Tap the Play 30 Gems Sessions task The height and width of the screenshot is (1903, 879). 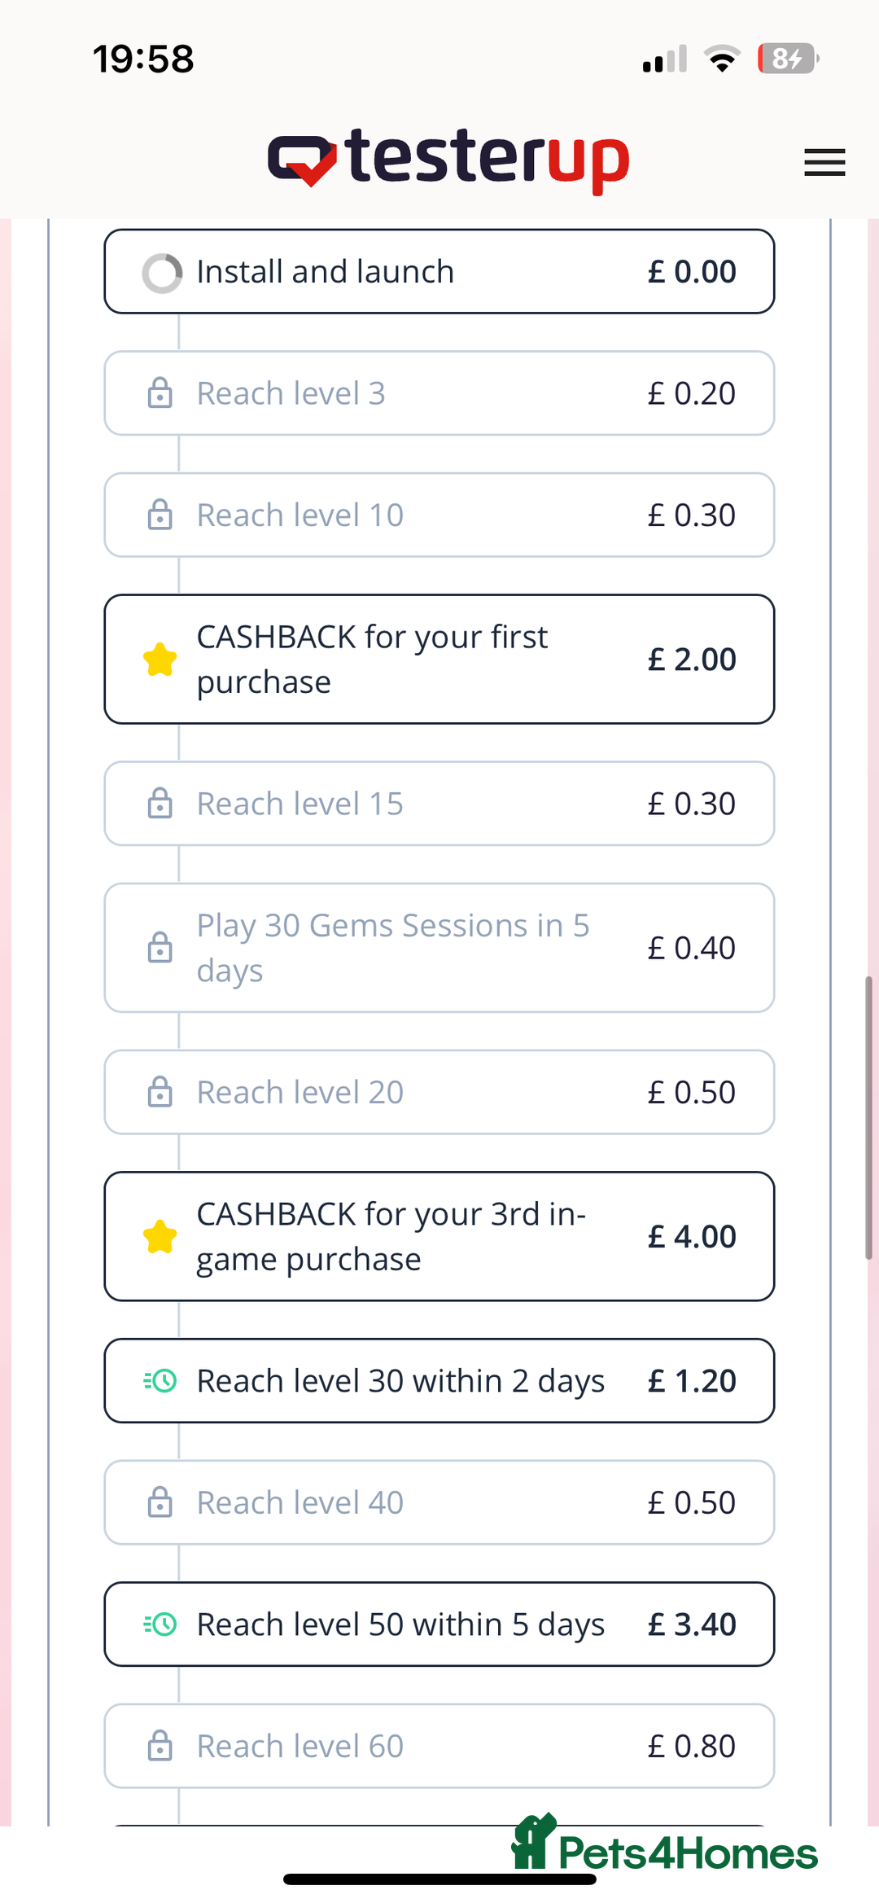pos(439,948)
